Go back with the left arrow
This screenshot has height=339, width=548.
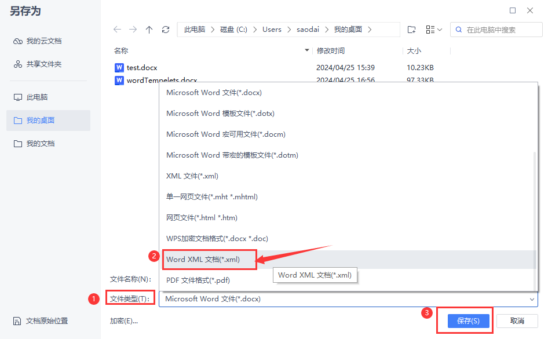(x=117, y=30)
